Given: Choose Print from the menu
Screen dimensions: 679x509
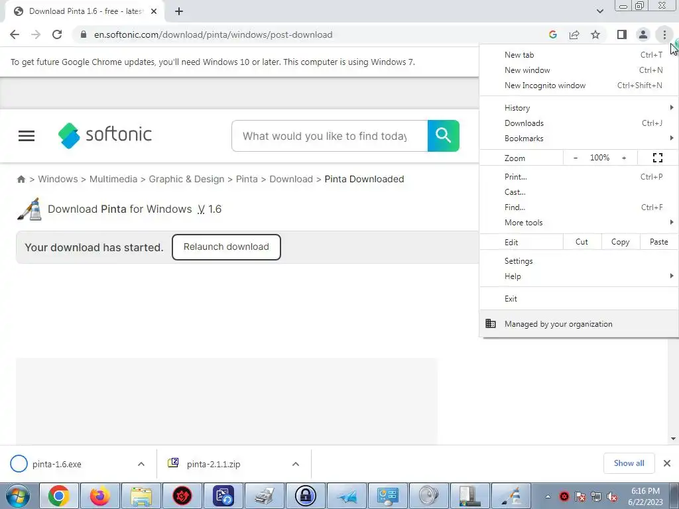Looking at the screenshot, I should tap(579, 176).
